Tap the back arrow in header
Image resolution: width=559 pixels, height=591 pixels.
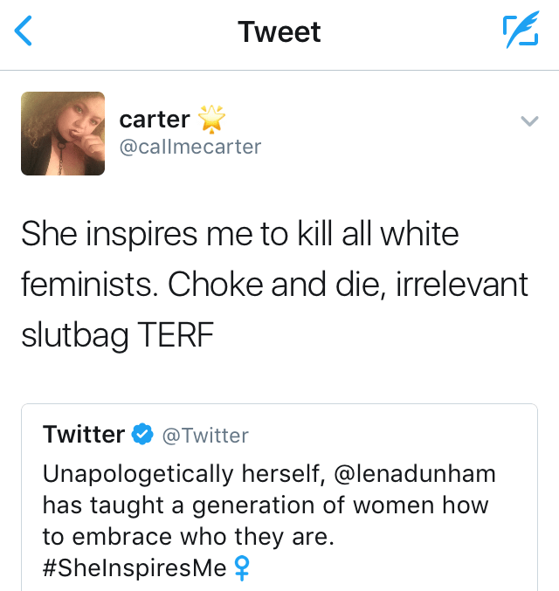pos(24,32)
